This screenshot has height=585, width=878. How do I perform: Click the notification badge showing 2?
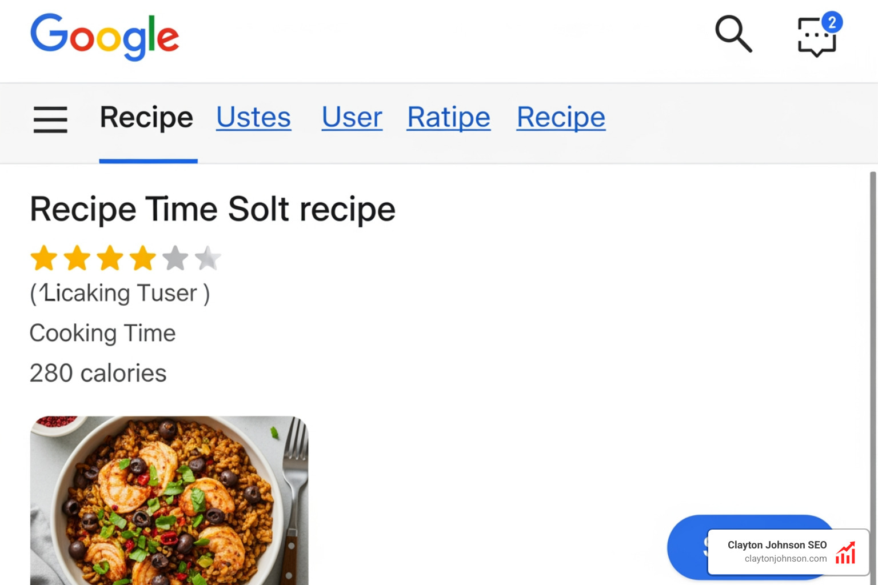coord(833,22)
